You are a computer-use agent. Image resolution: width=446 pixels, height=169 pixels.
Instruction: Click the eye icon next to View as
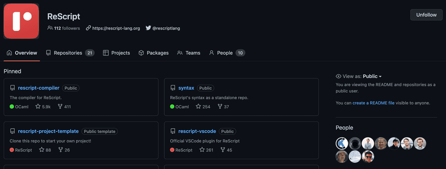tap(339, 76)
